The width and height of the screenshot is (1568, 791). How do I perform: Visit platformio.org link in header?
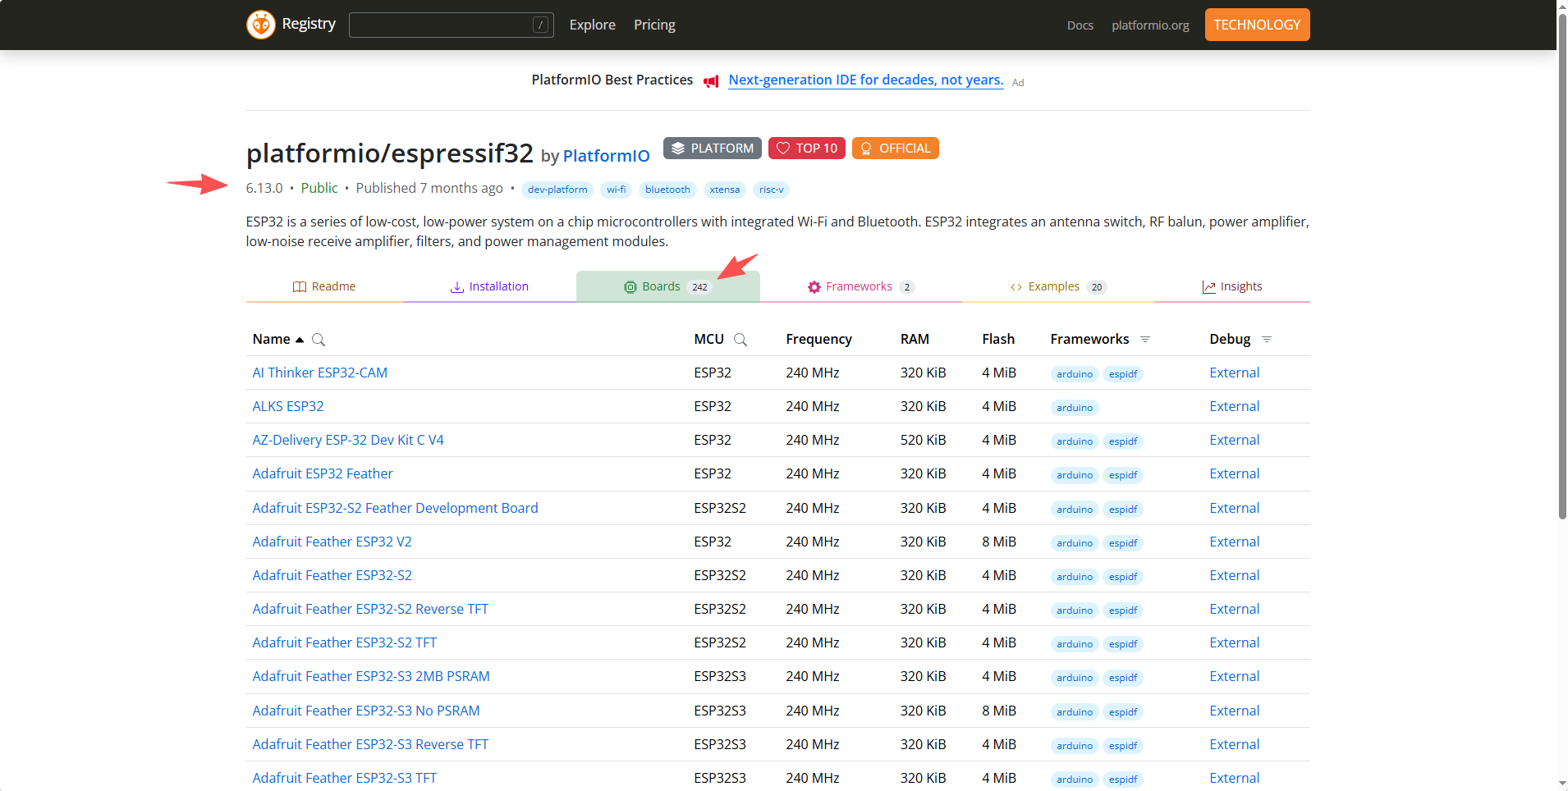point(1150,25)
